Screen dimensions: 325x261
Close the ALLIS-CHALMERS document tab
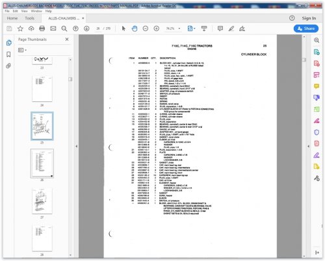pyautogui.click(x=83, y=18)
